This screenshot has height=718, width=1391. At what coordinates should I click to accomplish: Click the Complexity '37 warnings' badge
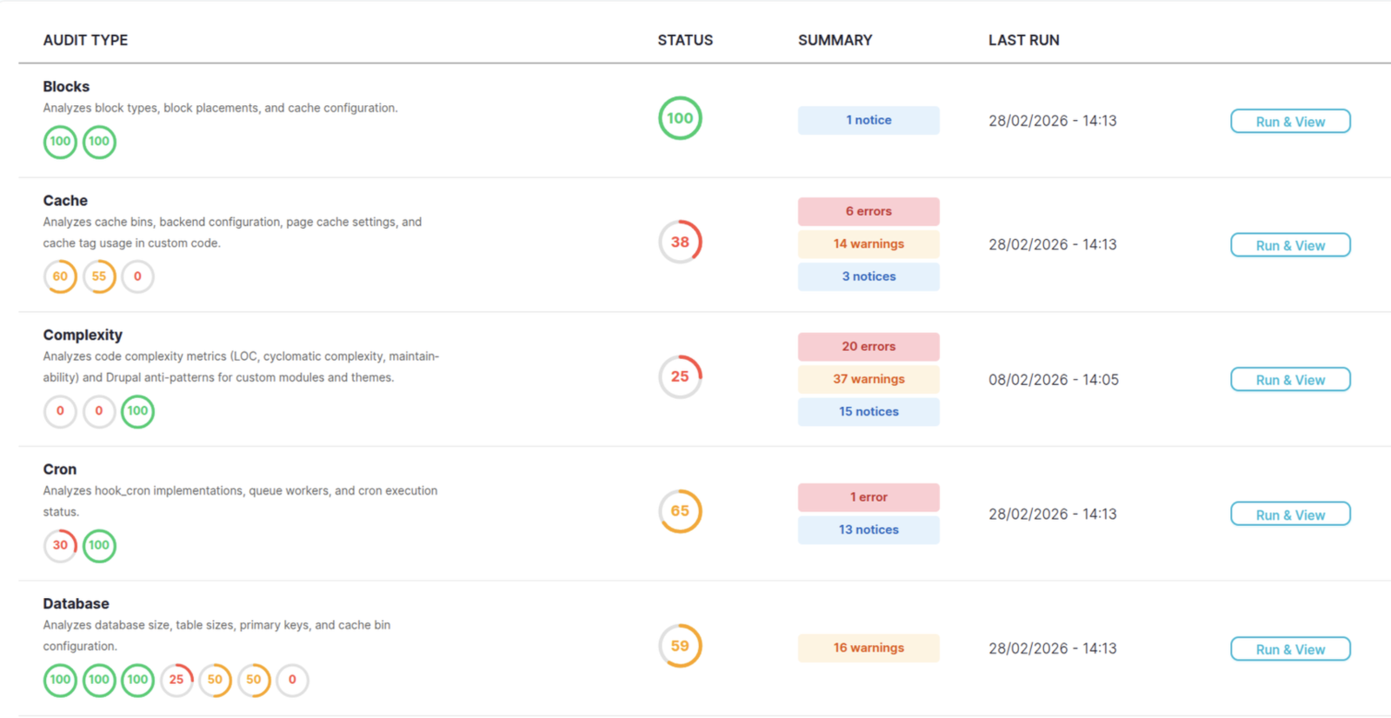coord(869,379)
